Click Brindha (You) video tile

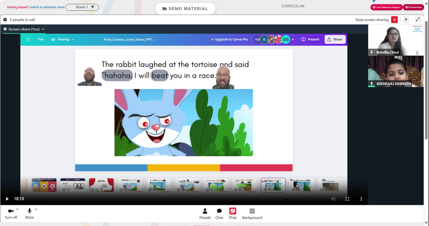point(396,40)
